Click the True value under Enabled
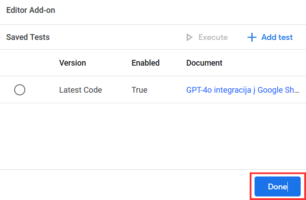306x200 pixels. (139, 90)
